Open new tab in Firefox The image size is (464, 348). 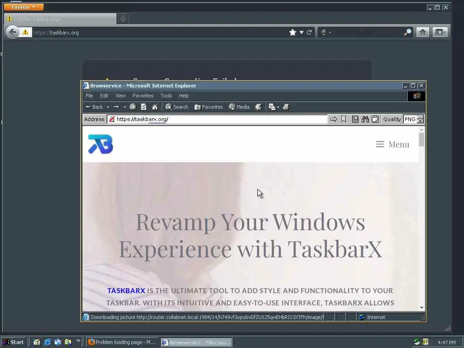click(x=123, y=19)
